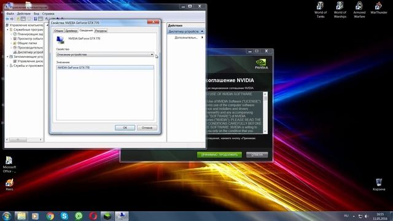393x221 pixels.
Task: Launch Google Chrome from the taskbar
Action: (x=50, y=216)
